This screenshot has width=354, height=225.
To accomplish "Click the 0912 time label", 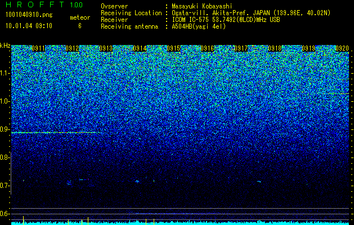I will 72,48.
